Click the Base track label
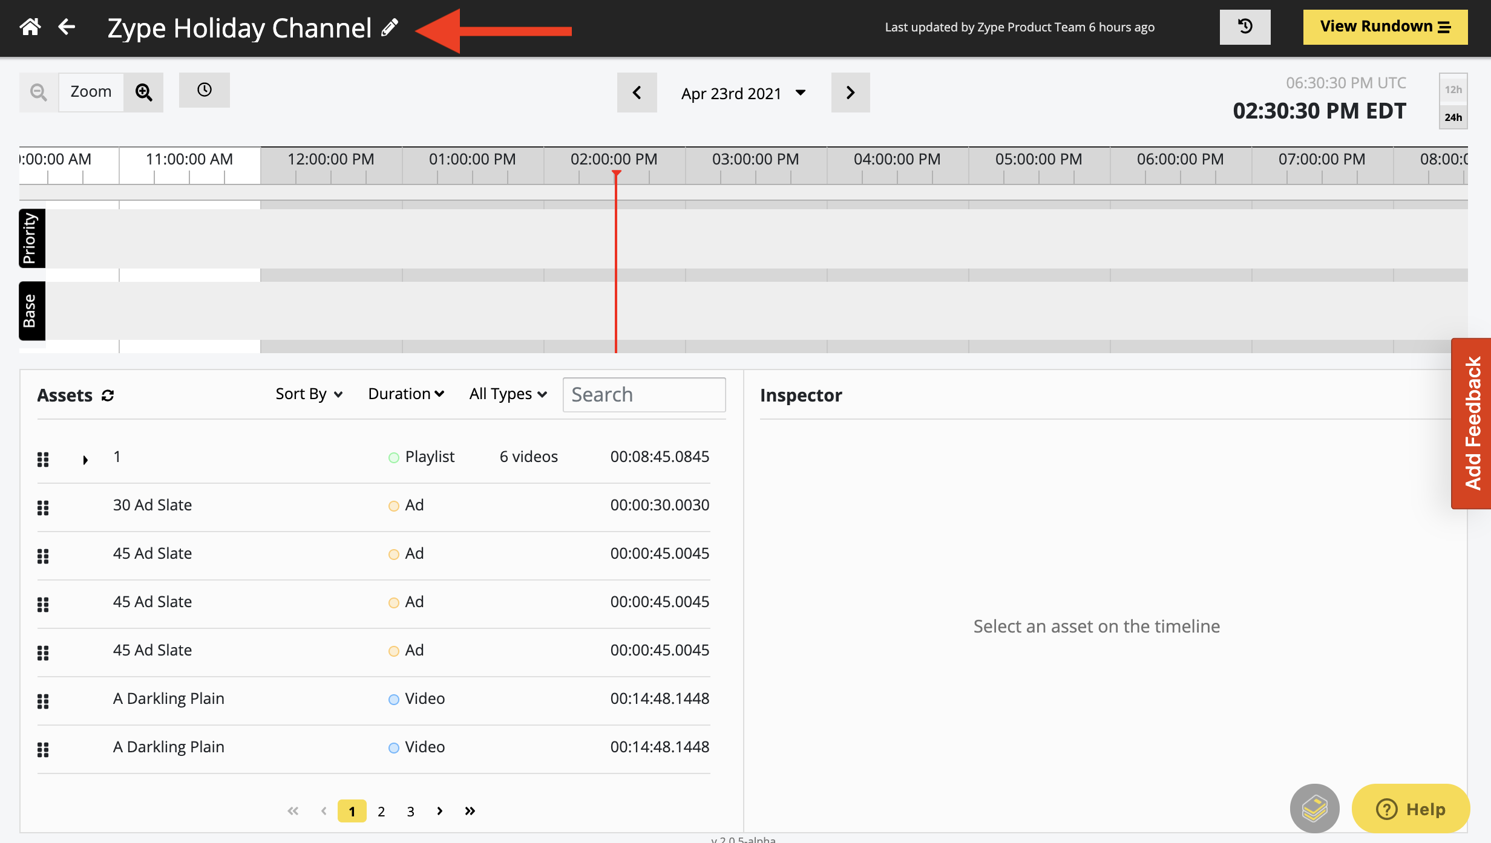Image resolution: width=1491 pixels, height=843 pixels. click(x=32, y=311)
